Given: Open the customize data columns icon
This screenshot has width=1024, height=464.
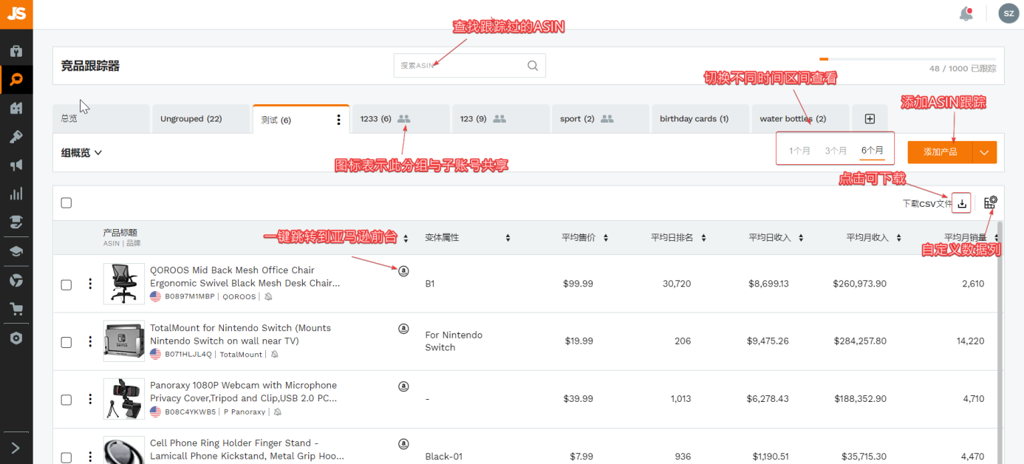Looking at the screenshot, I should point(990,202).
